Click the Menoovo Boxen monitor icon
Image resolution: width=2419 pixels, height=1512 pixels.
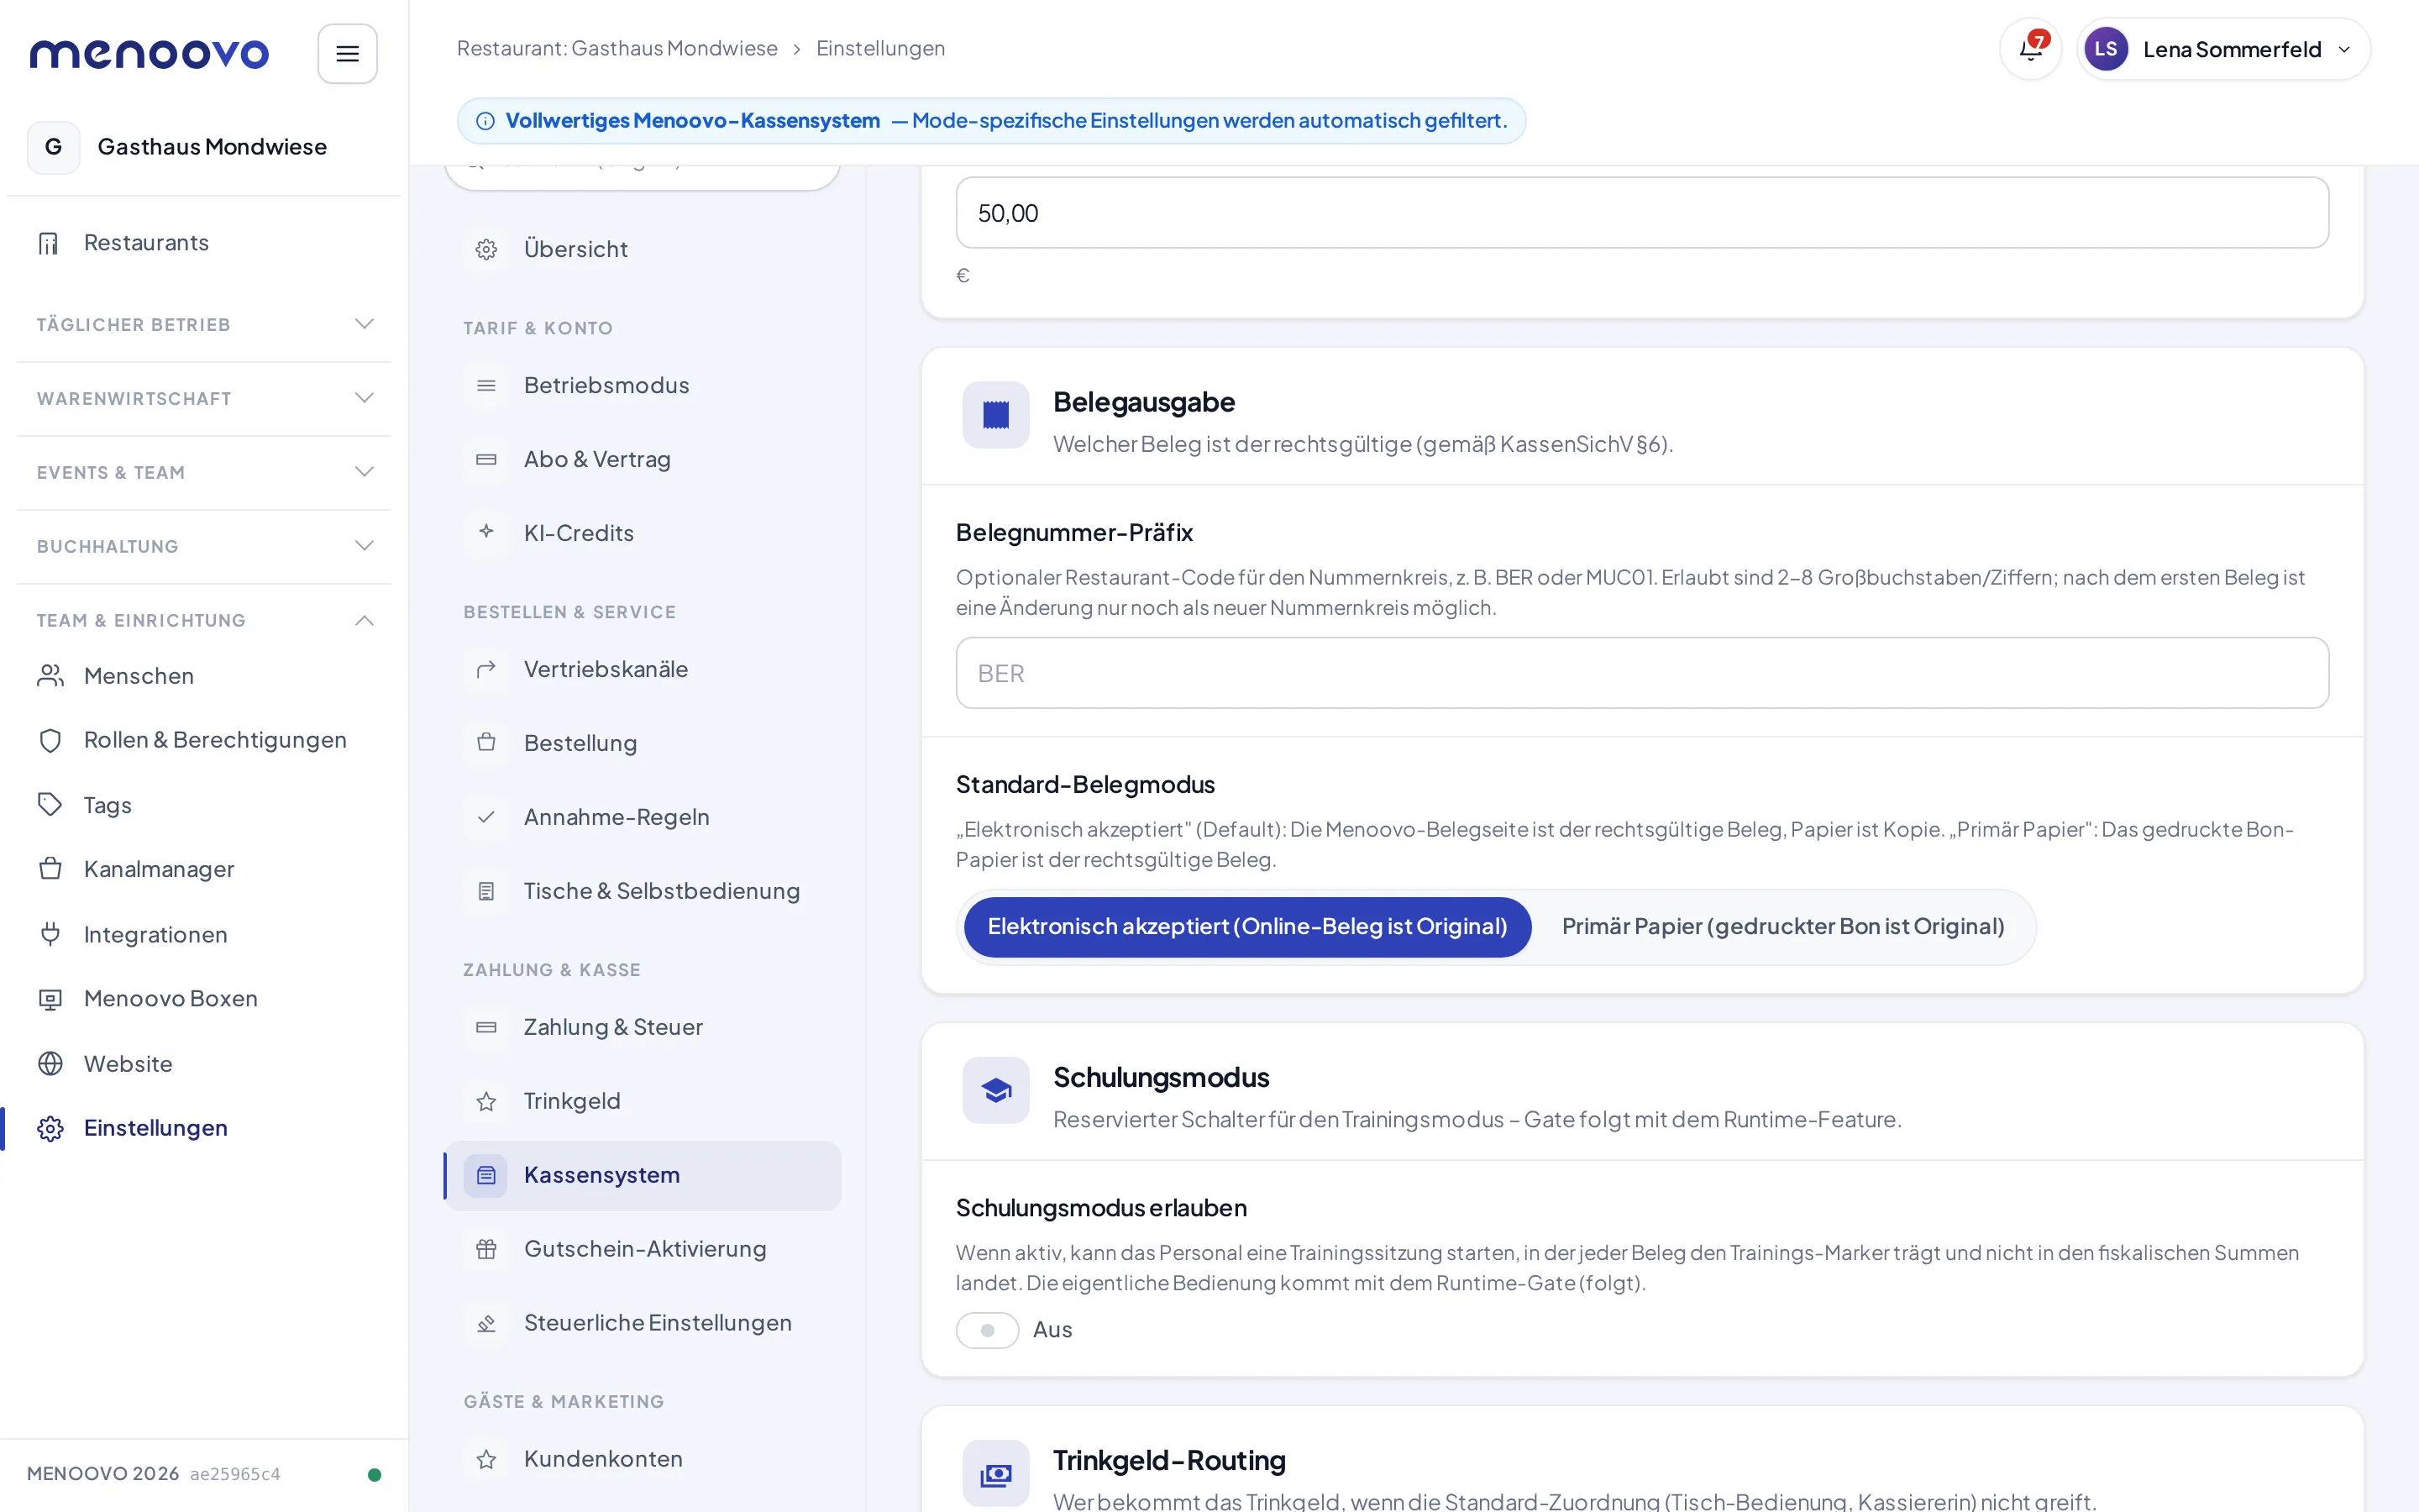50,999
